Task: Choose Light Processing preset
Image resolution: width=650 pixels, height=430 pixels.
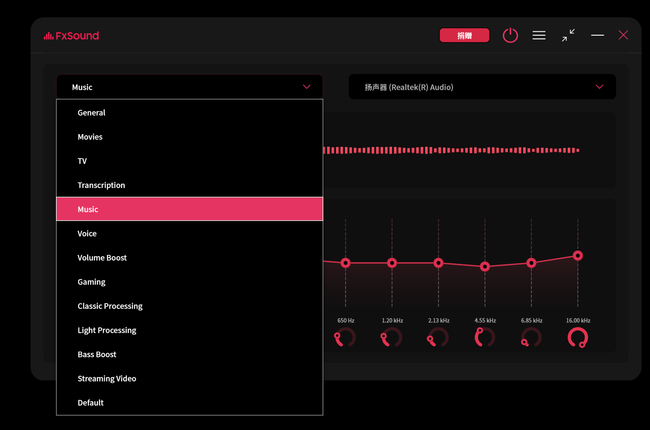Action: click(x=190, y=330)
